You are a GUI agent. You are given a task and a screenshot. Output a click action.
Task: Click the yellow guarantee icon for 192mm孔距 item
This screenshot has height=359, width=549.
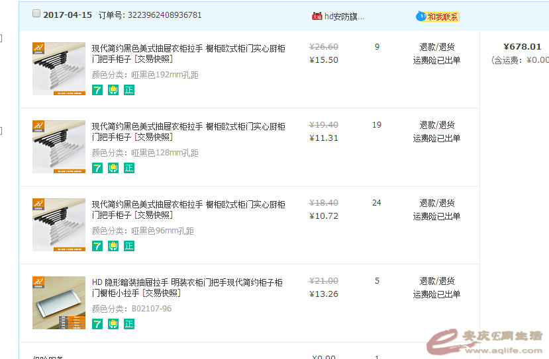click(113, 90)
